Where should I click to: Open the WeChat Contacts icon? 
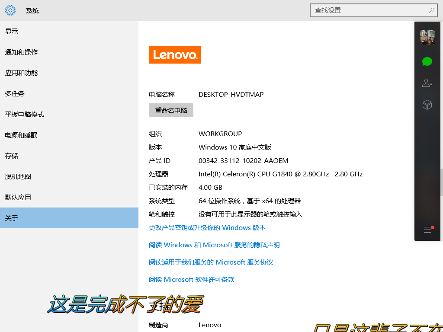(x=427, y=83)
